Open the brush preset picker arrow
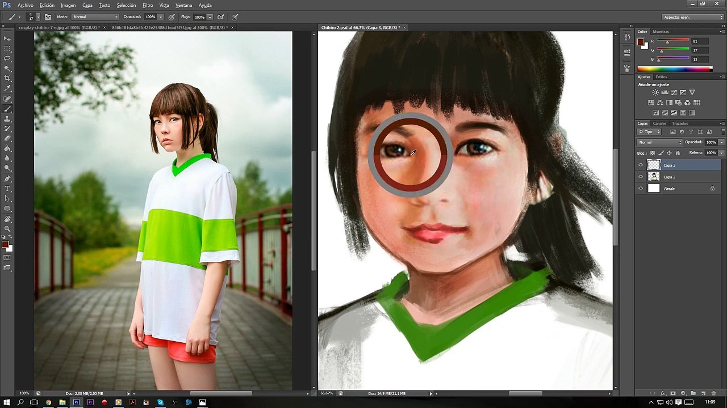 (37, 17)
